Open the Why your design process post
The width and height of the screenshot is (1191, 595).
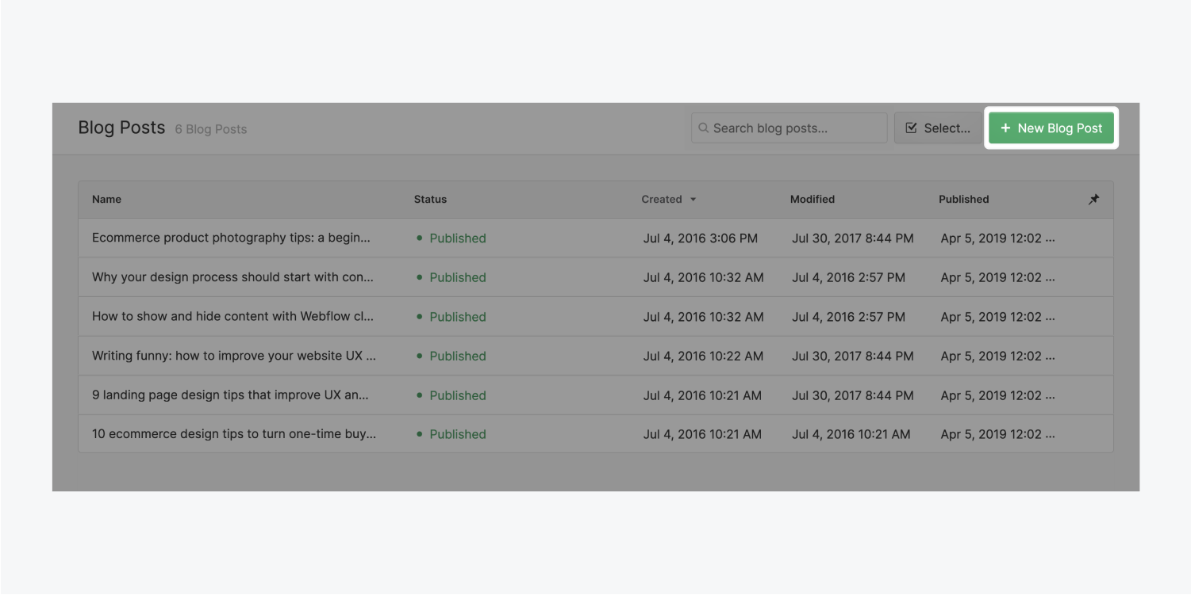[234, 277]
